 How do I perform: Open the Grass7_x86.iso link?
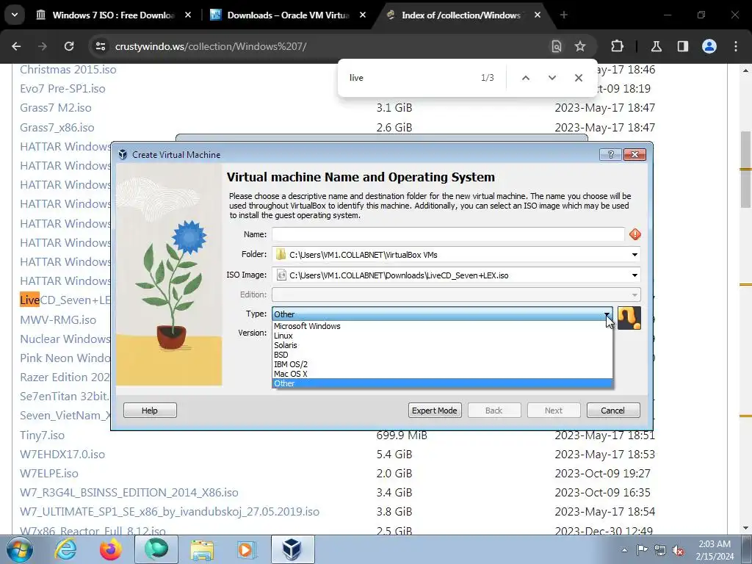point(57,128)
